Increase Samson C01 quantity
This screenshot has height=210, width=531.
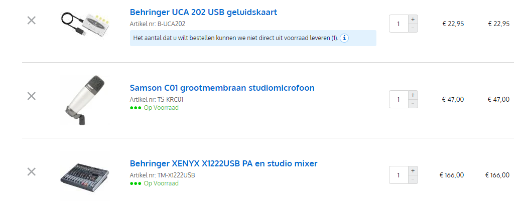pyautogui.click(x=413, y=95)
